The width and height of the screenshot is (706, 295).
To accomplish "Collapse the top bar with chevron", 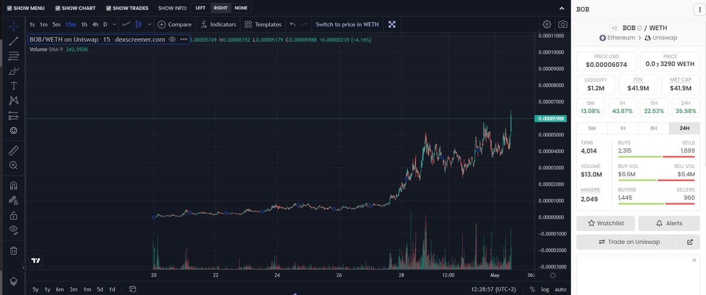I will point(561,8).
